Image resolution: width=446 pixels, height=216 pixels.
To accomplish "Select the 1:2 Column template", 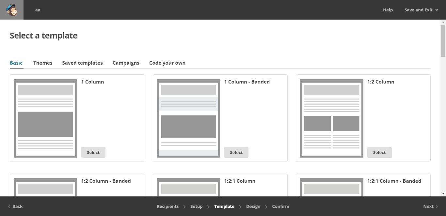I will click(x=379, y=152).
